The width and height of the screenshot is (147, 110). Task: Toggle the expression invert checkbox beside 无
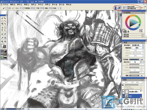144,62
